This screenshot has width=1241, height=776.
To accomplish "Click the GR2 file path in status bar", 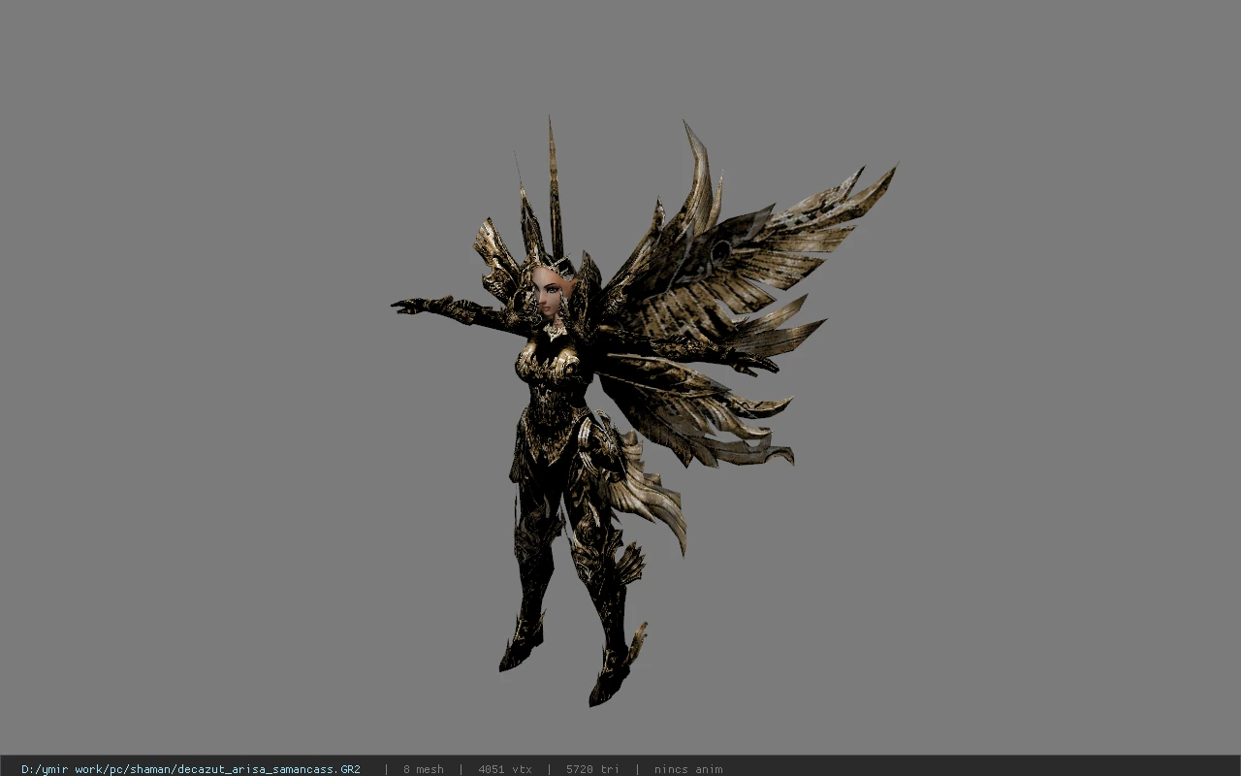I will point(191,769).
